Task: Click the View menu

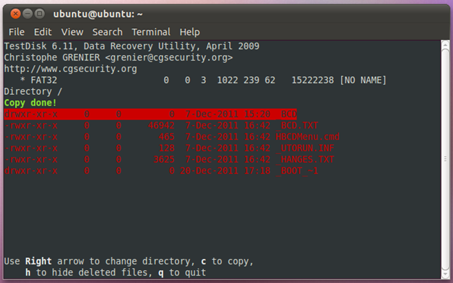Action: click(72, 32)
